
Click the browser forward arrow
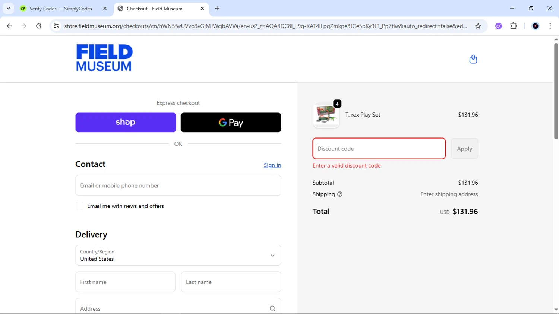click(24, 26)
